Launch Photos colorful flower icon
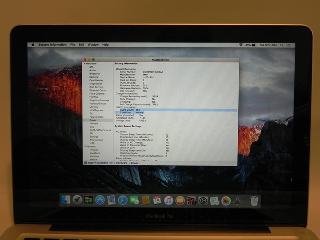The width and height of the screenshot is (320, 240). pos(226,201)
